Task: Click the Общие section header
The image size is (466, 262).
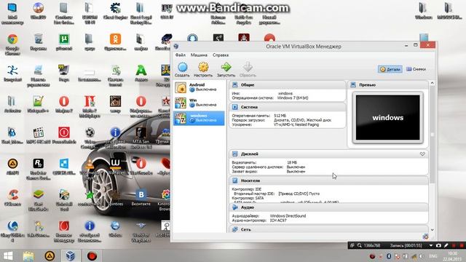Action: (288, 85)
